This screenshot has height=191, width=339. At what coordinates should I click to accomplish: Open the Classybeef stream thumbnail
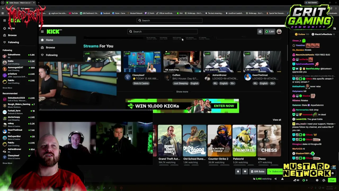click(x=142, y=62)
